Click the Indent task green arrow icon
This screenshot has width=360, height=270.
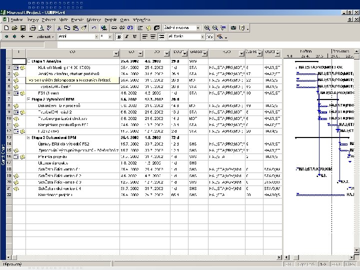point(14,36)
